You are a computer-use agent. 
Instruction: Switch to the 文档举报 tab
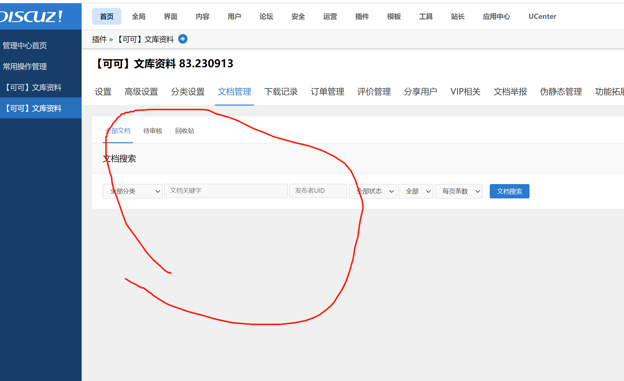pos(510,91)
